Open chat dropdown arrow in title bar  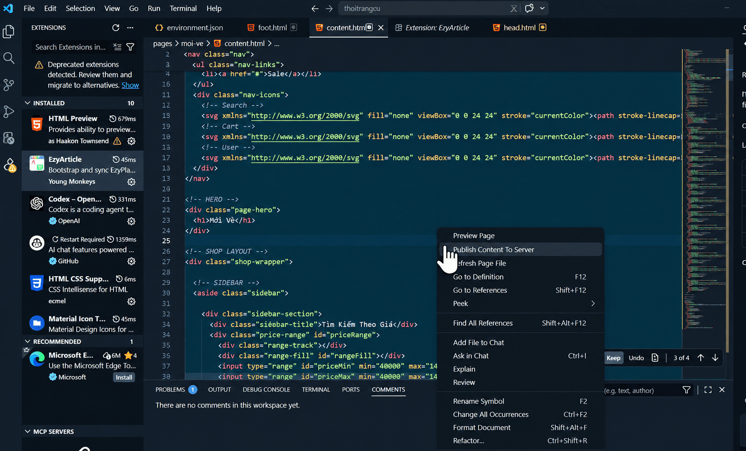543,8
